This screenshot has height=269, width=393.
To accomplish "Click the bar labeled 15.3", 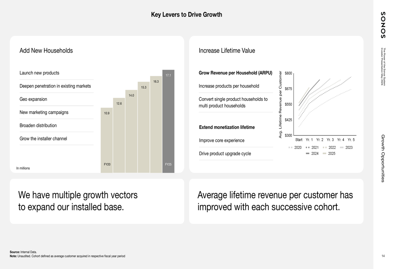I will tap(143, 127).
